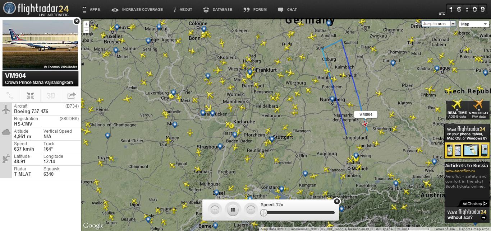Pause the flight playback
The width and height of the screenshot is (491, 231).
point(233,209)
